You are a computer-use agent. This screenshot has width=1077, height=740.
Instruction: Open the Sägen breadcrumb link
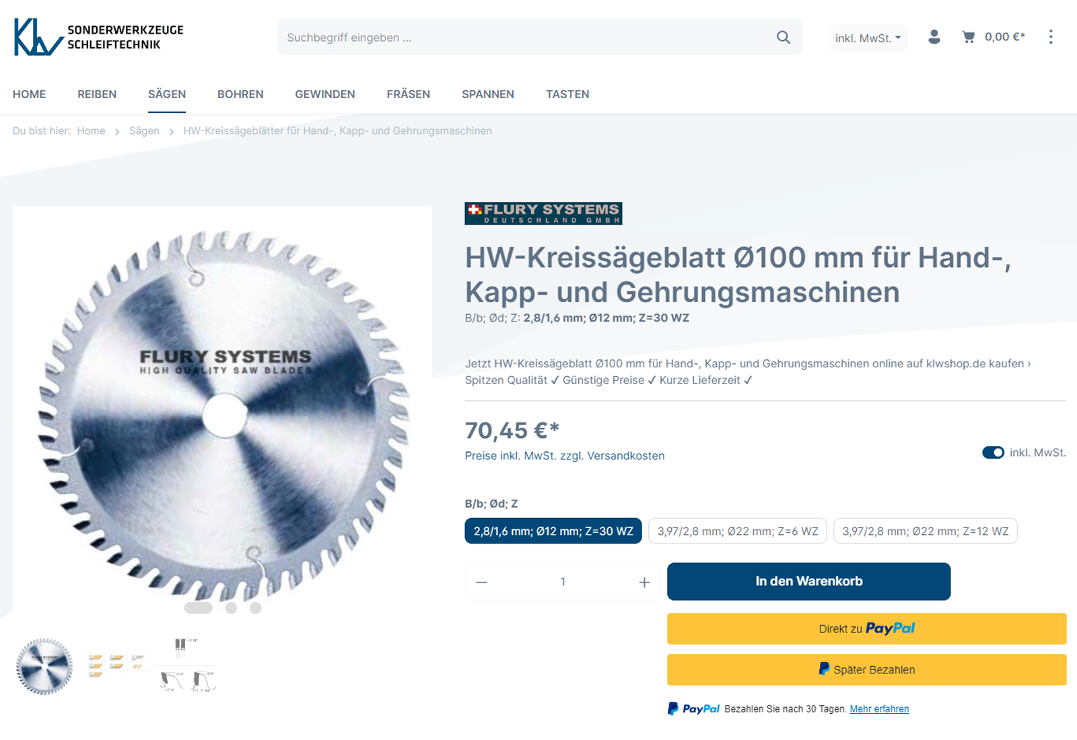point(144,131)
